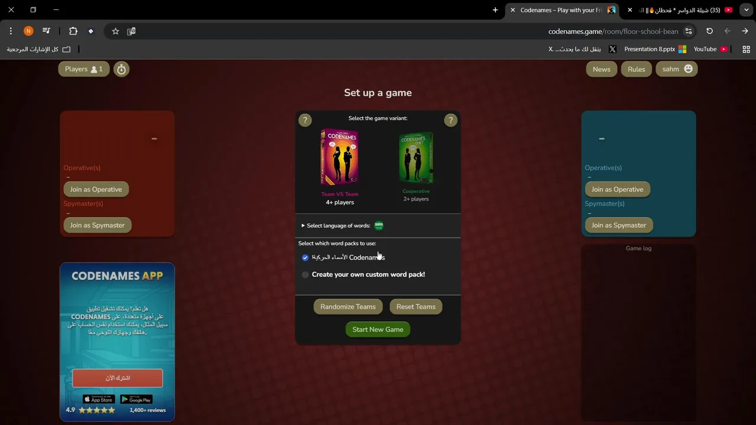Image resolution: width=756 pixels, height=425 pixels.
Task: Open the Presentation 8.pptx bookmark
Action: (655, 50)
